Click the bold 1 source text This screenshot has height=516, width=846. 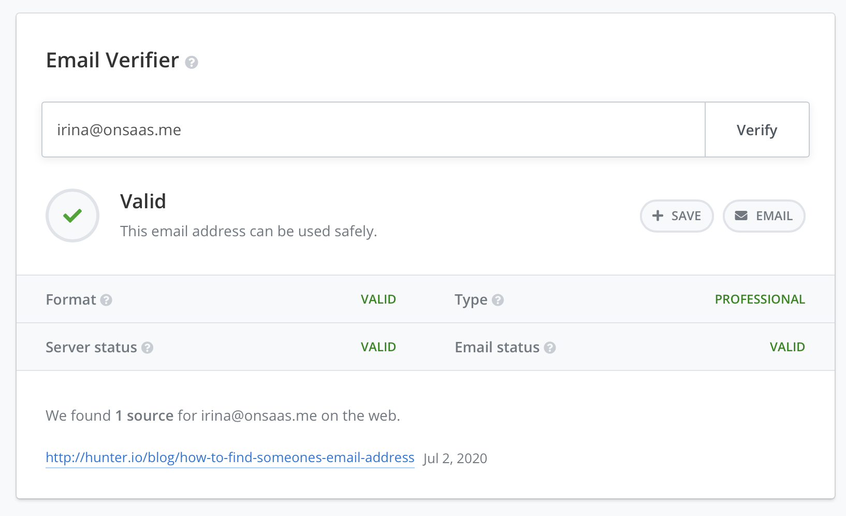144,415
